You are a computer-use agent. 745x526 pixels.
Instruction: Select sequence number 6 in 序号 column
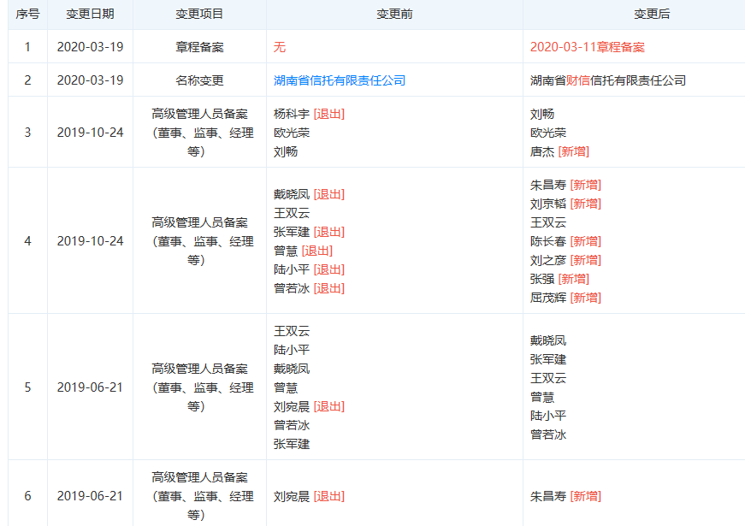pyautogui.click(x=27, y=496)
